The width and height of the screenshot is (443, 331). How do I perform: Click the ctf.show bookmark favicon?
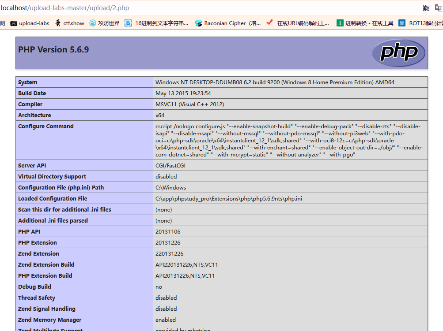click(58, 23)
